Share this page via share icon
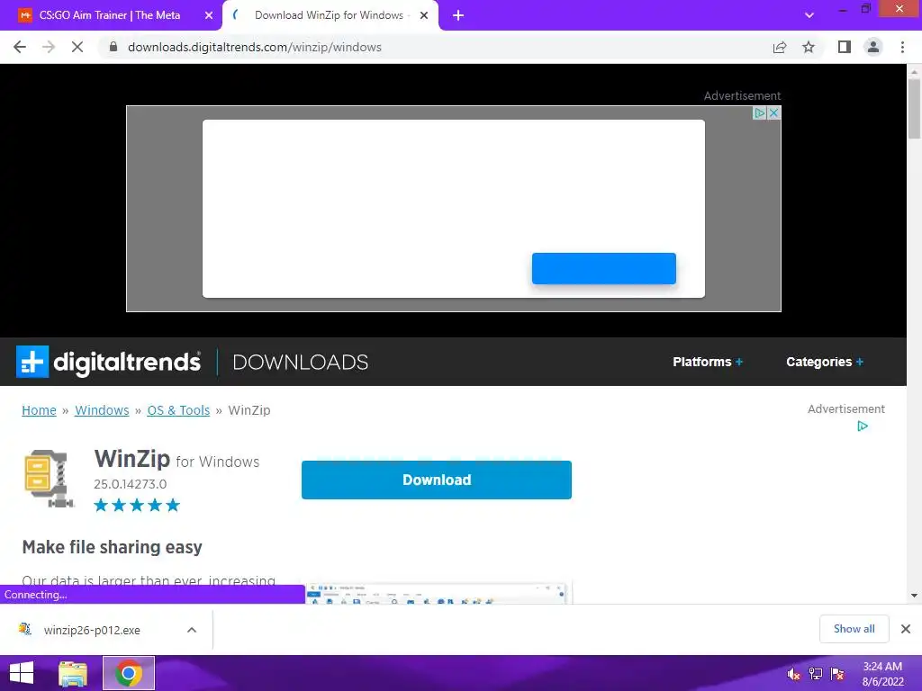This screenshot has width=922, height=691. [x=780, y=47]
